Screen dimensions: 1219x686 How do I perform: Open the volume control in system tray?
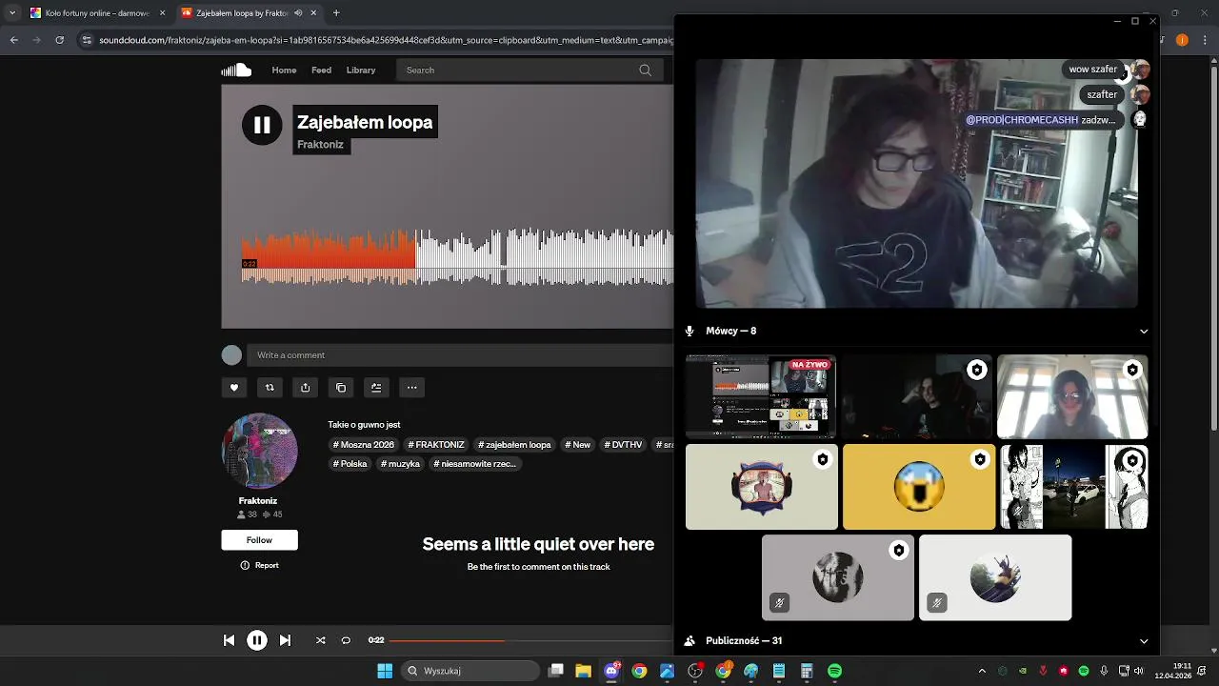point(1139,671)
